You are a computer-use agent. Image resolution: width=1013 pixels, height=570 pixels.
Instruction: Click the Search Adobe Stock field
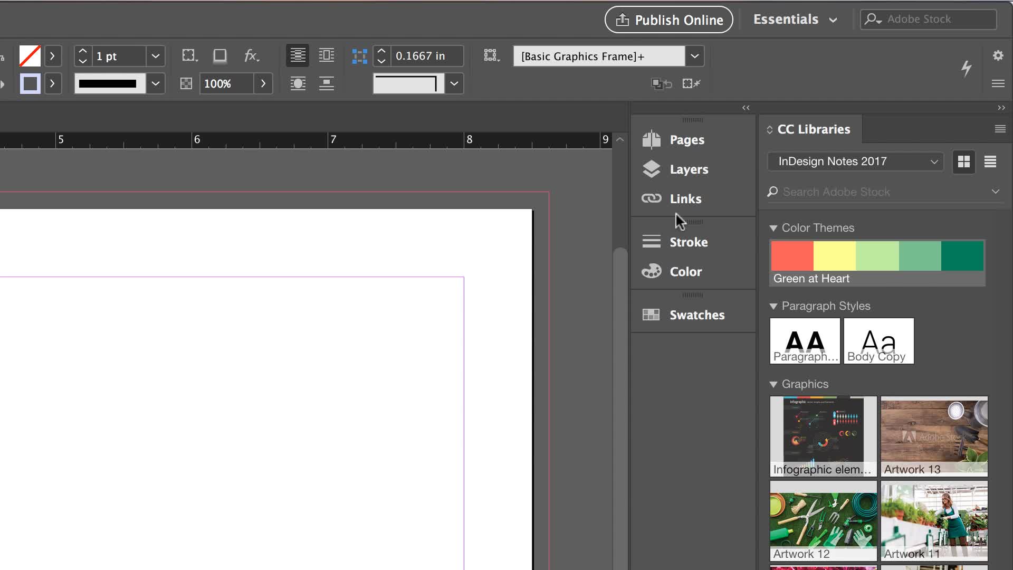coord(876,192)
